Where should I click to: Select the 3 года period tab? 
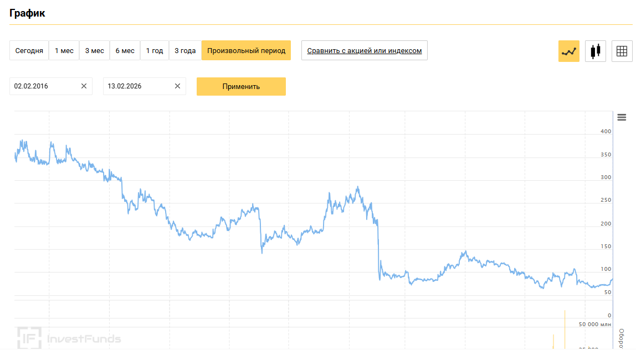point(185,50)
